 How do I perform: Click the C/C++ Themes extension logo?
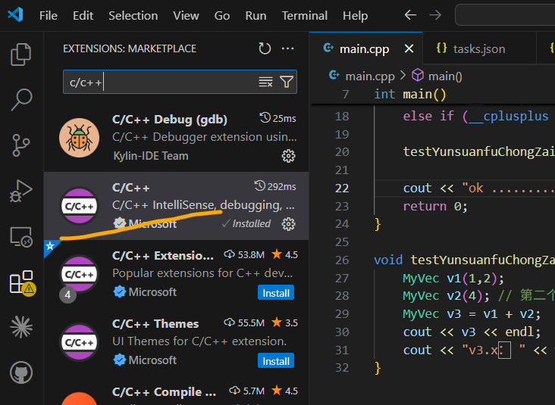coord(80,342)
